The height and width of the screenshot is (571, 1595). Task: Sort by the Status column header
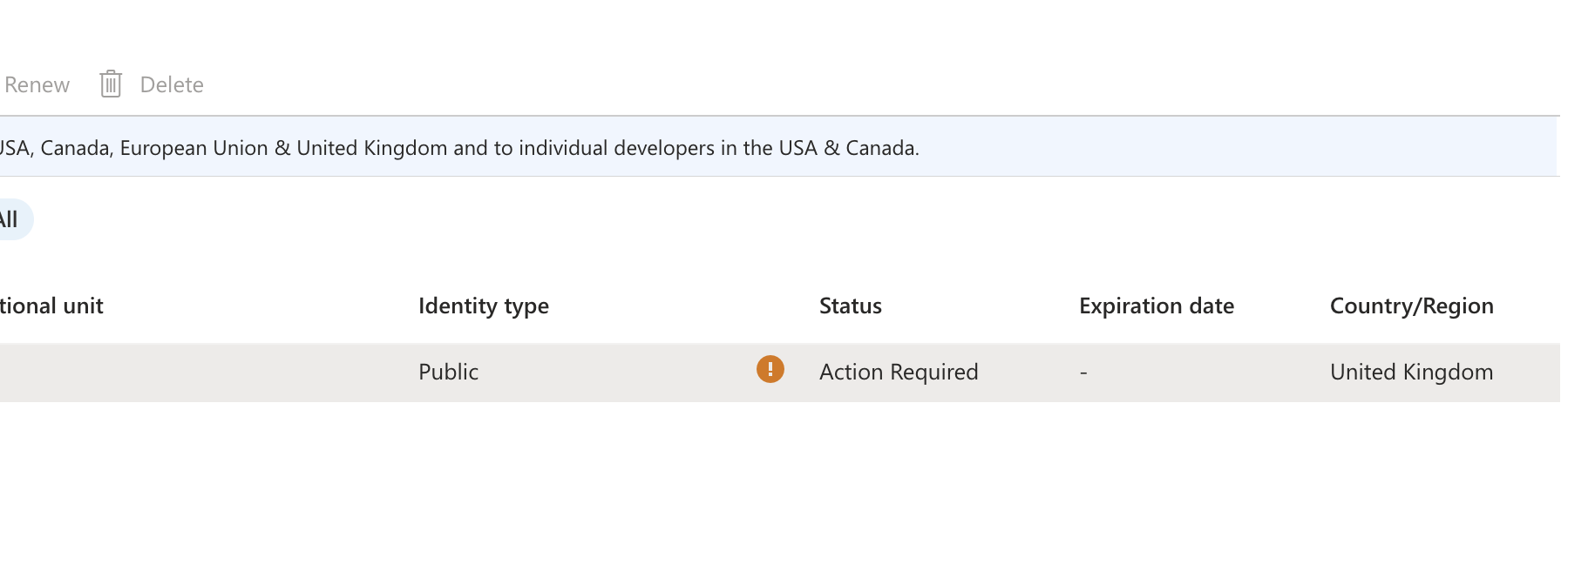pos(850,306)
